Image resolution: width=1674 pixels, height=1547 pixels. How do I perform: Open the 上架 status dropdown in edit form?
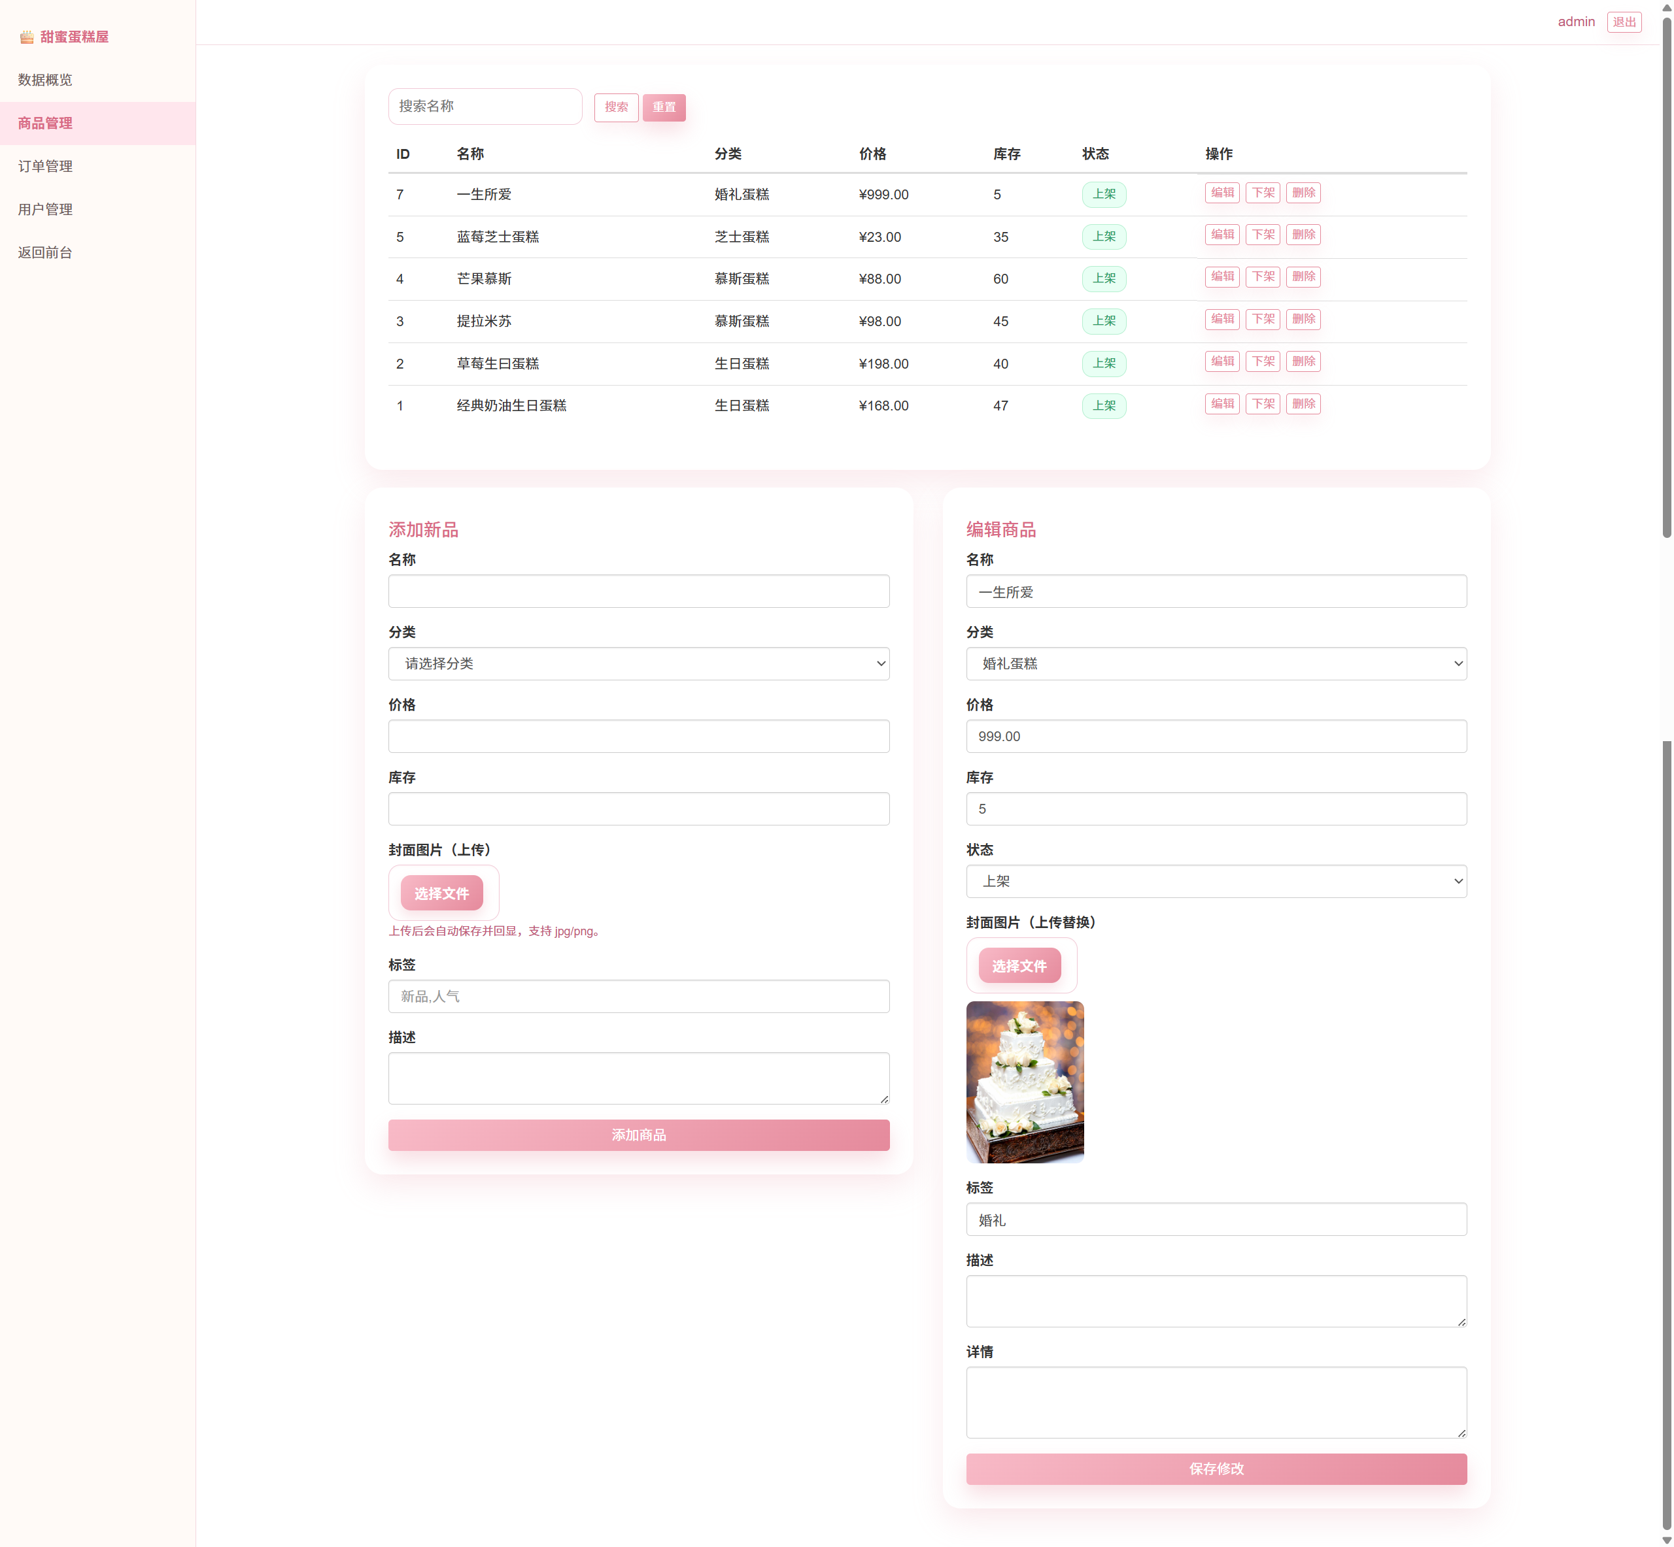[1216, 880]
